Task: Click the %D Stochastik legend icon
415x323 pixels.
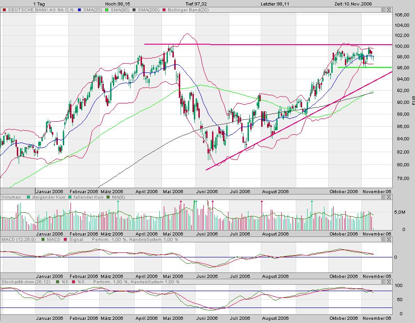Action: coord(58,282)
